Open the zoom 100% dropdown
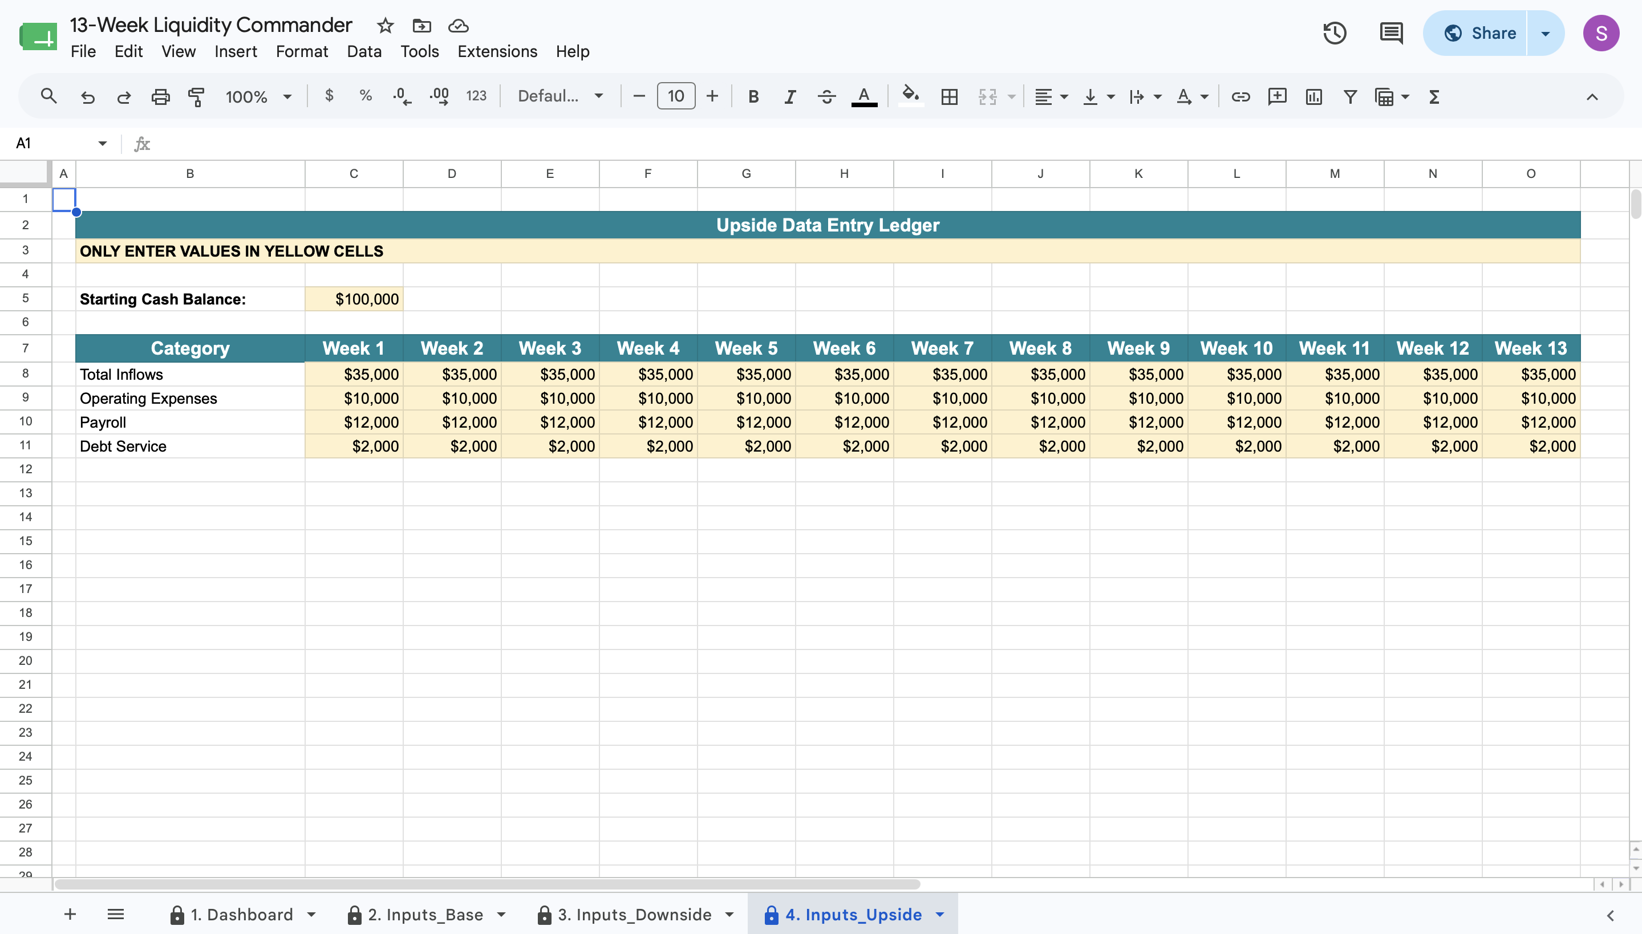The image size is (1642, 934). click(x=258, y=96)
